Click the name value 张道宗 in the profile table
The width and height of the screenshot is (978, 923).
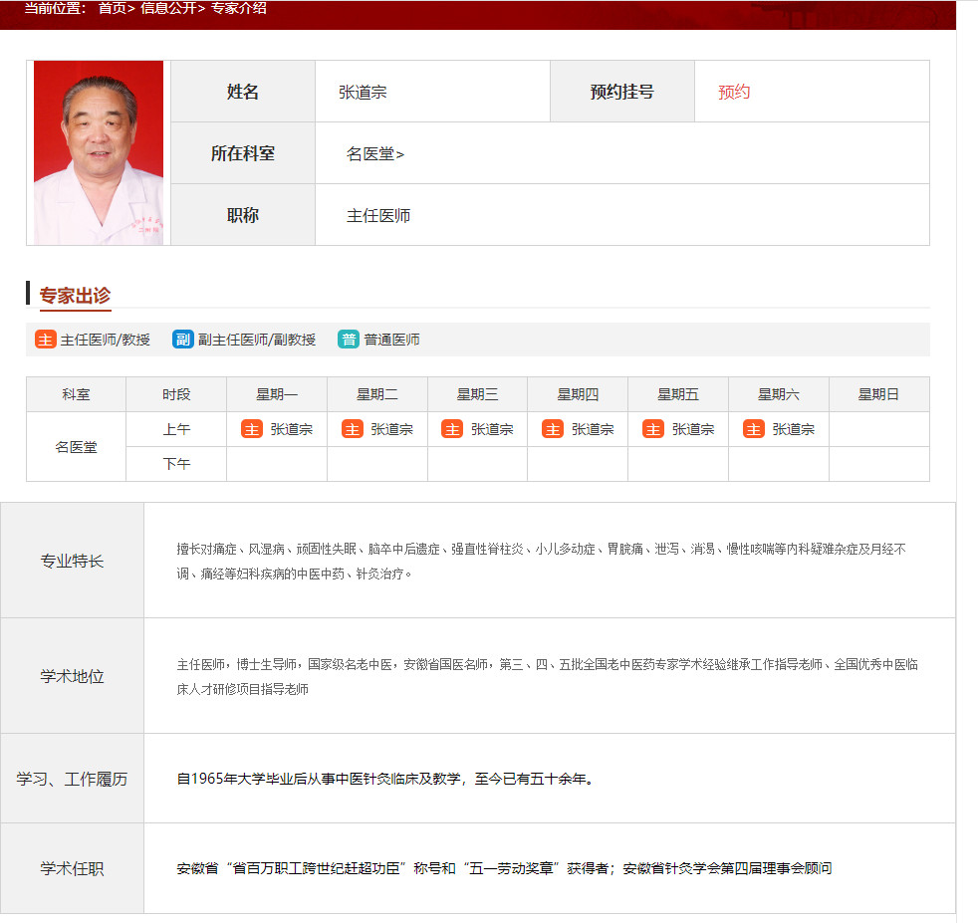[x=363, y=93]
